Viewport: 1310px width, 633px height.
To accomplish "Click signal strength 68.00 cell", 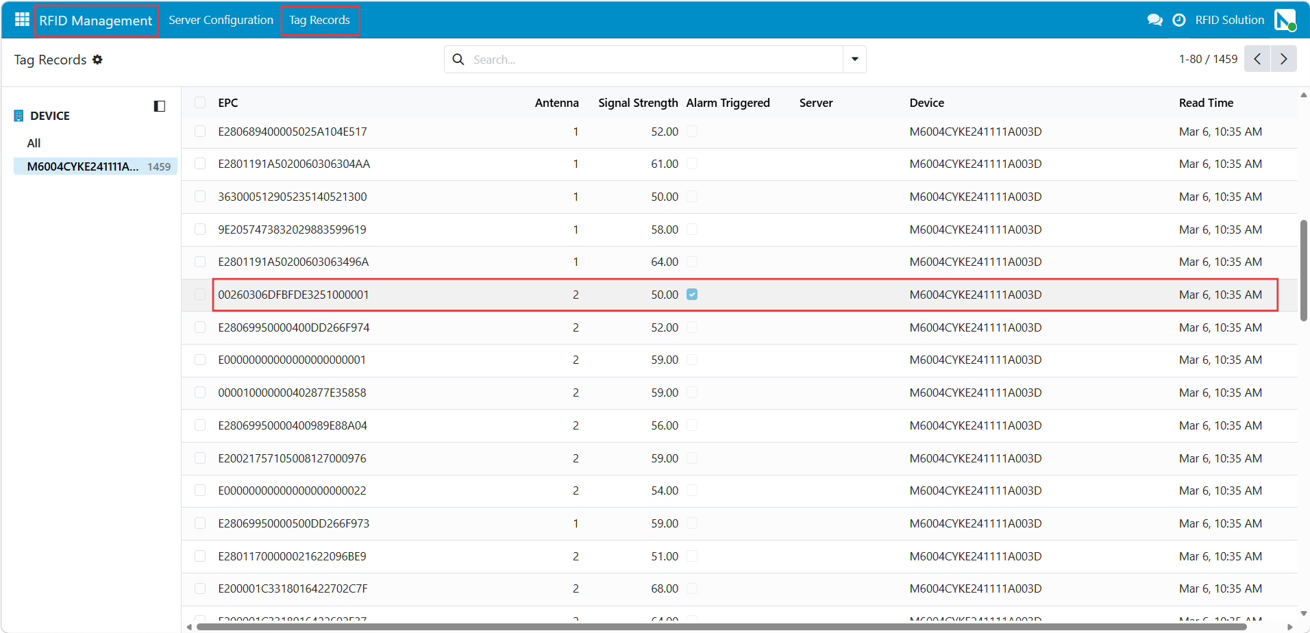I will (664, 588).
